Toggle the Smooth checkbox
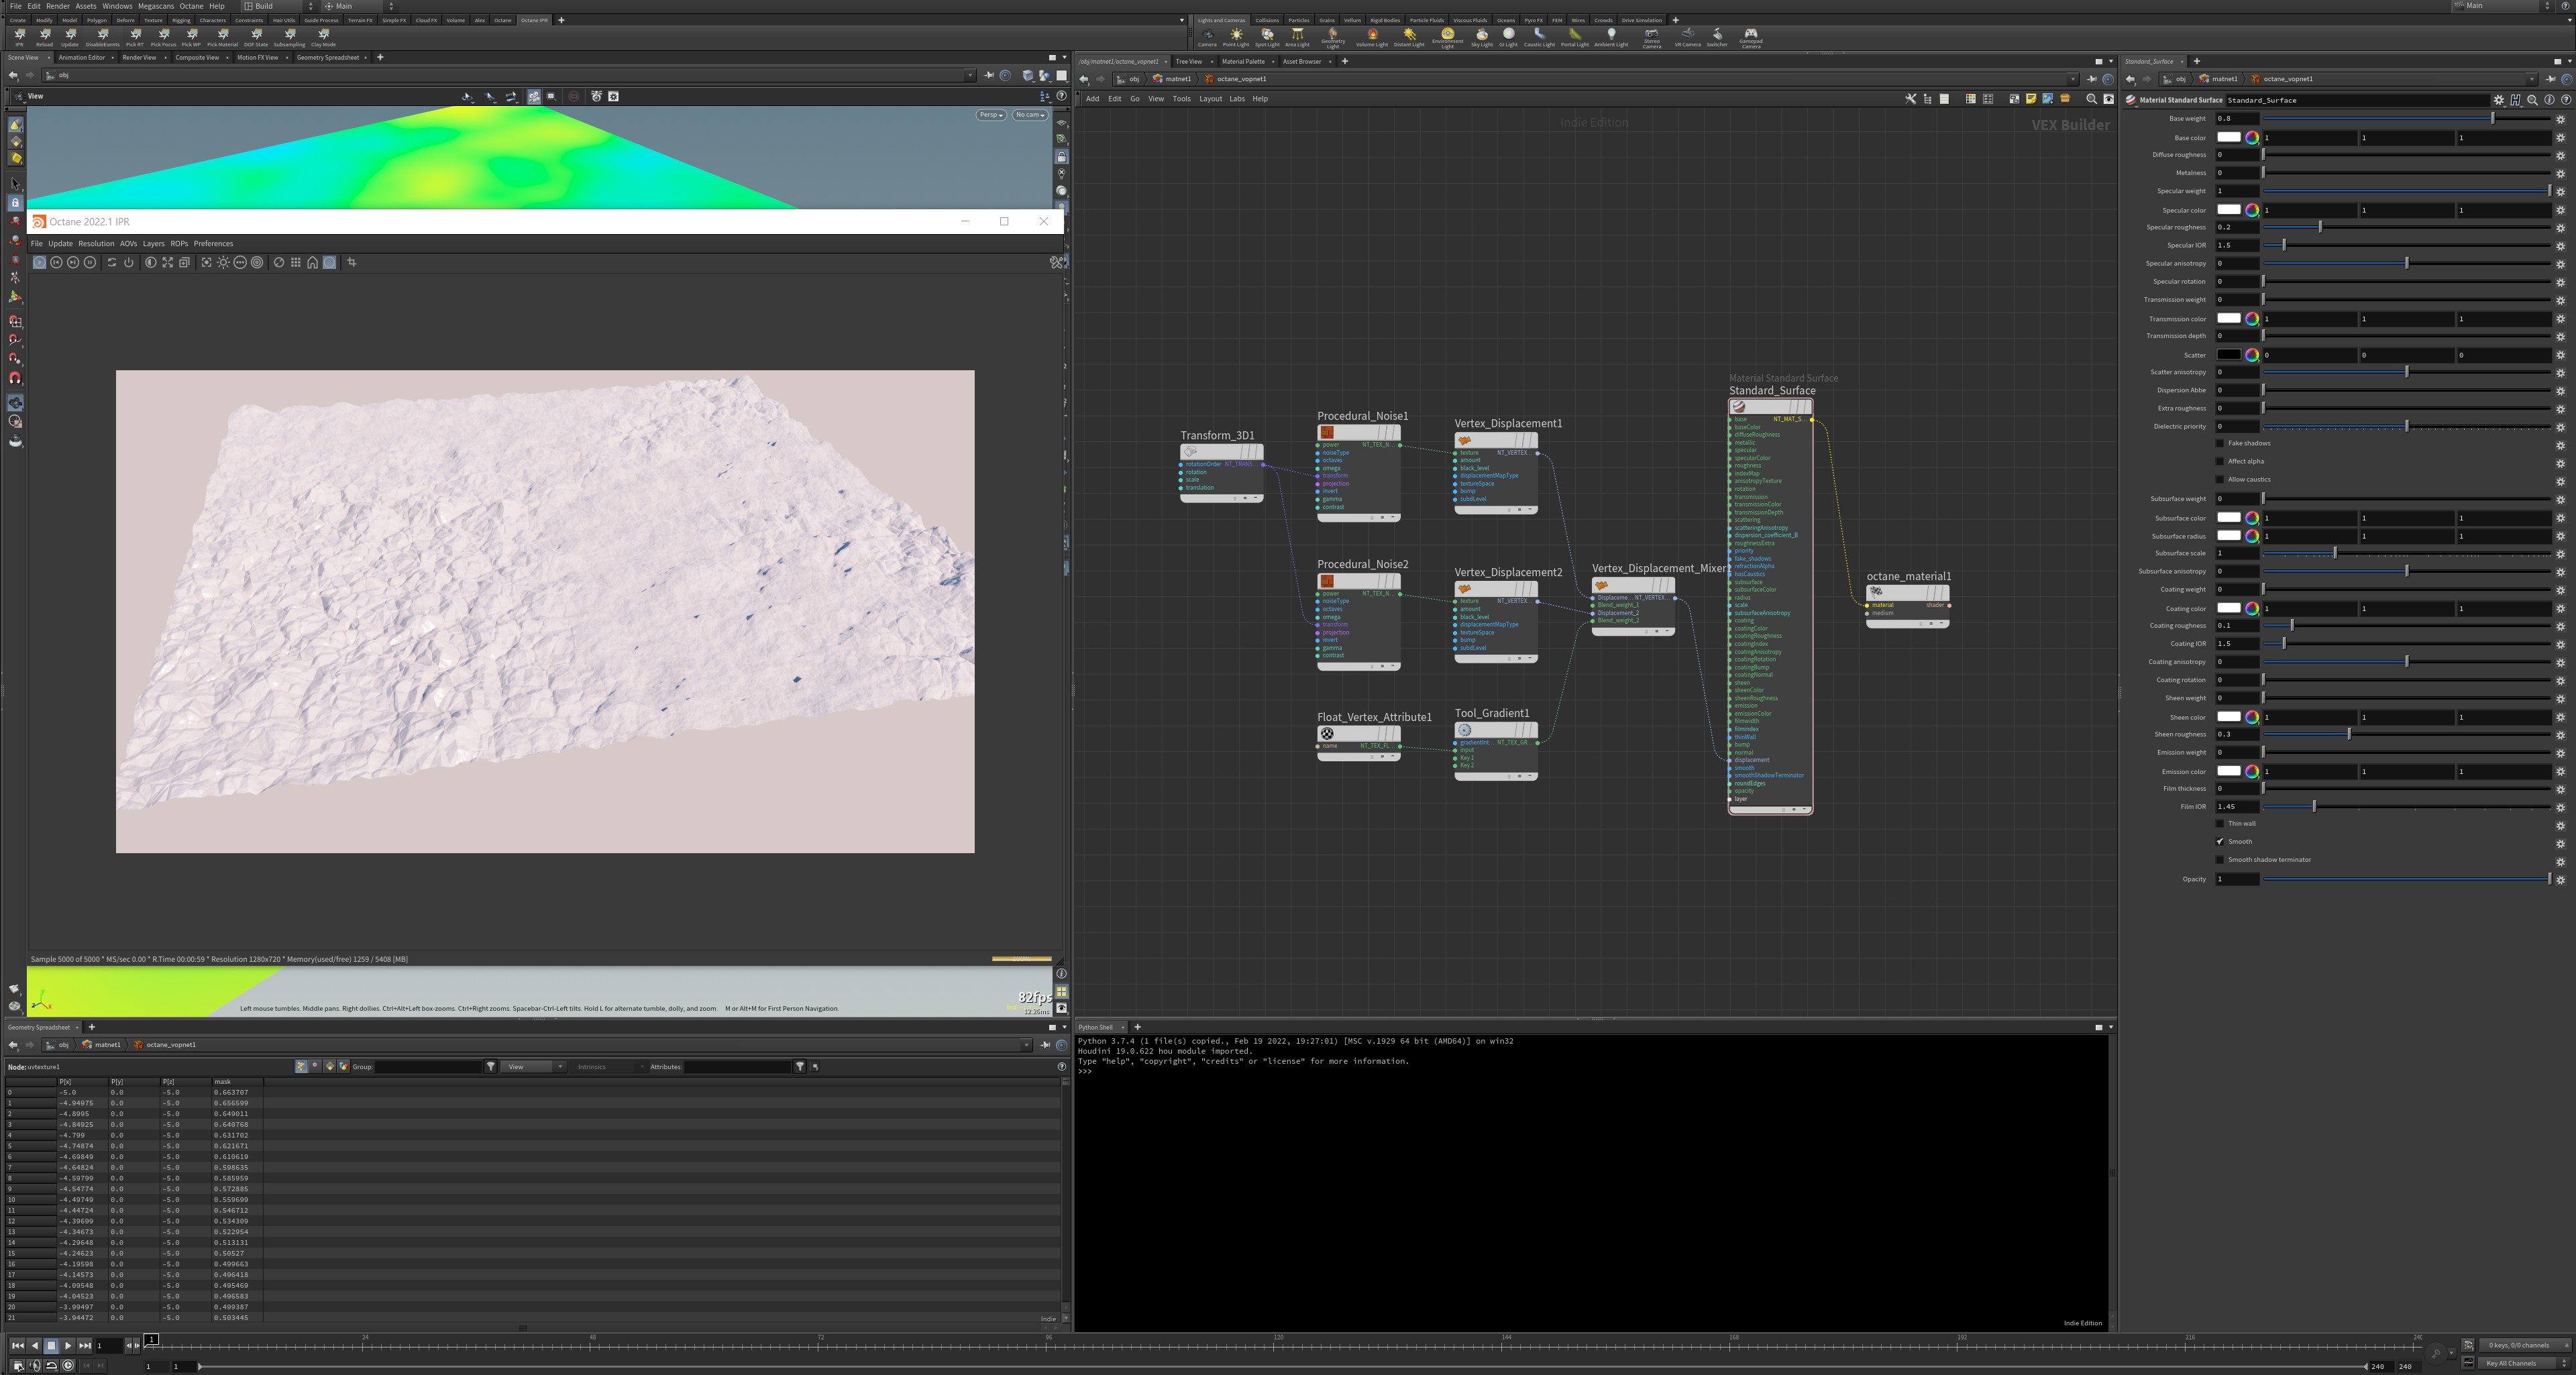The width and height of the screenshot is (2576, 1375). coord(2220,841)
